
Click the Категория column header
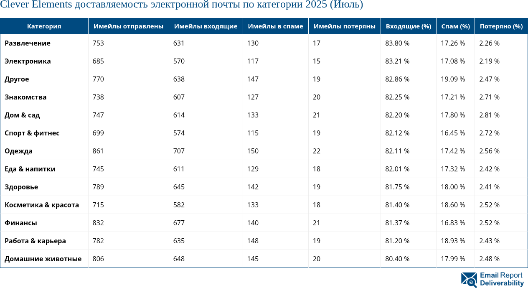click(x=44, y=26)
